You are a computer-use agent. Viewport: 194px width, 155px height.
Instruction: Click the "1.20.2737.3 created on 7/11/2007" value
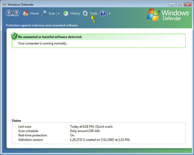92,140
